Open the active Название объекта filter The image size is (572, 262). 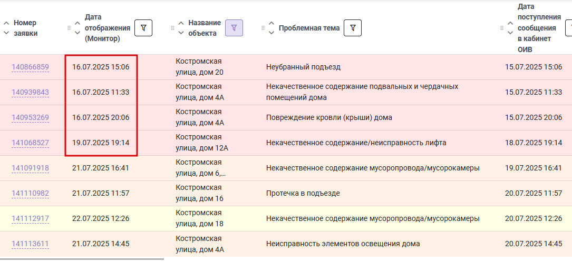234,28
